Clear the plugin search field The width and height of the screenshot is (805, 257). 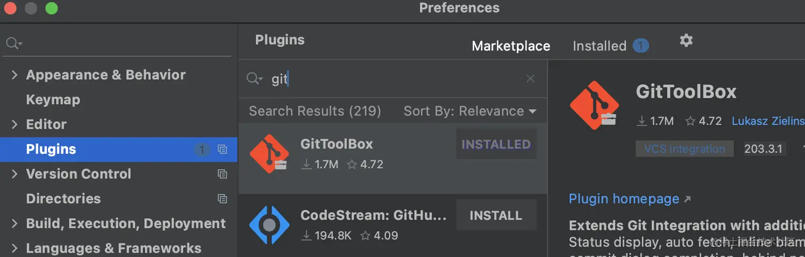coord(530,79)
